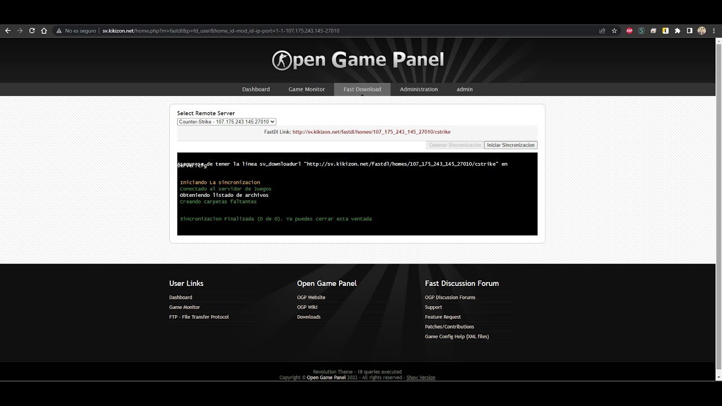Screen dimensions: 722x406
Task: Open footer Game Monitor link
Action: click(184, 307)
